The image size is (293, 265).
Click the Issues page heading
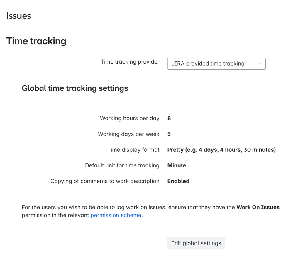(19, 16)
